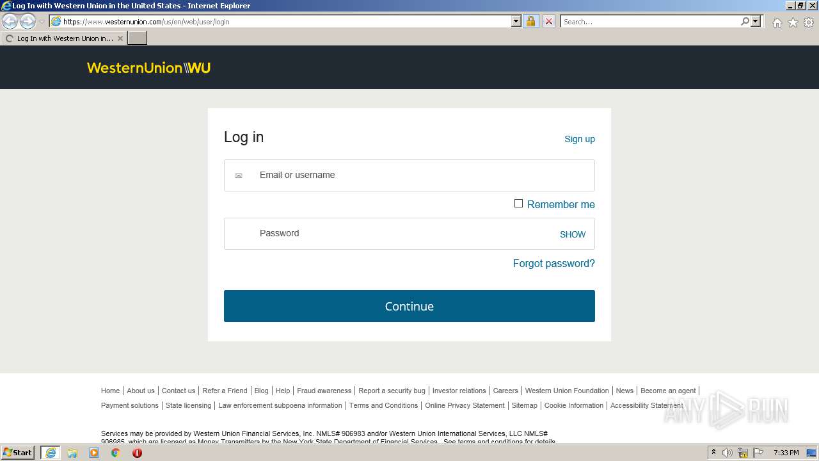Open the State licensing link
The image size is (819, 461).
pyautogui.click(x=188, y=405)
